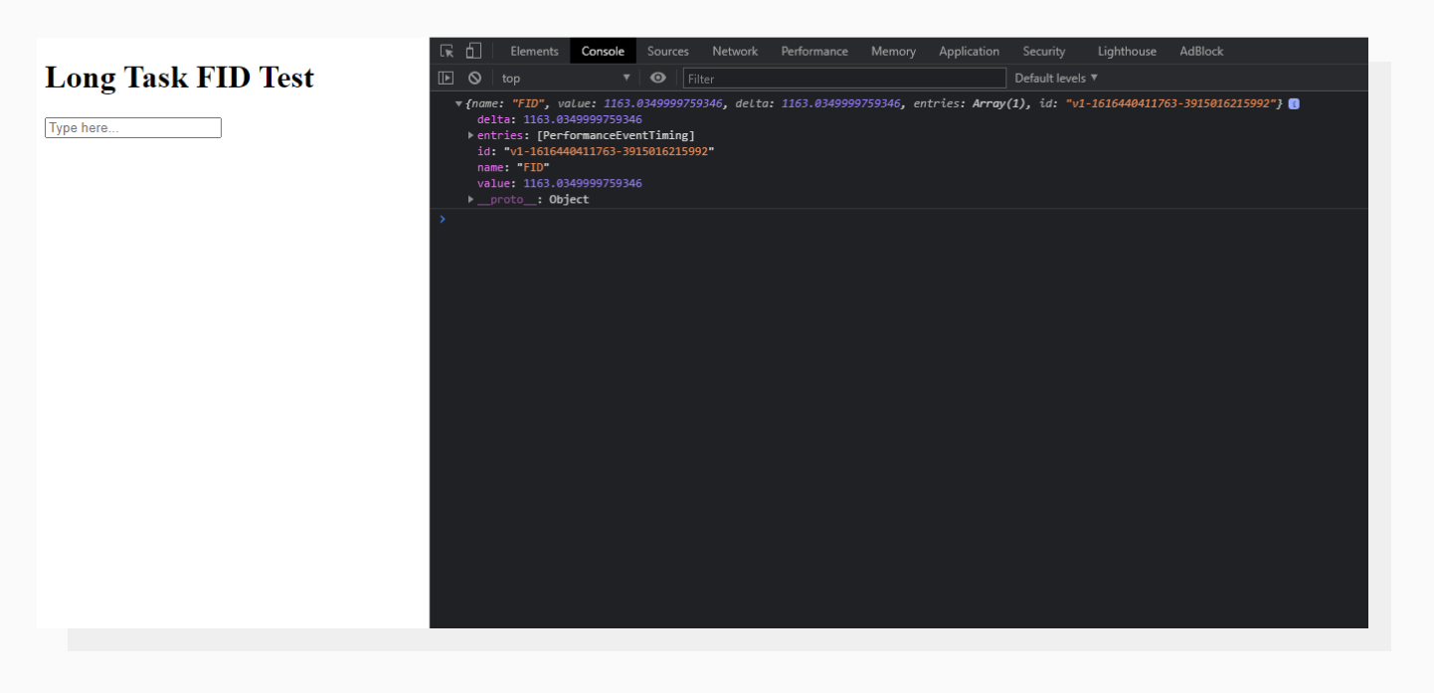Click the info badge on the FID log entry
The height and width of the screenshot is (693, 1434).
coord(1292,101)
